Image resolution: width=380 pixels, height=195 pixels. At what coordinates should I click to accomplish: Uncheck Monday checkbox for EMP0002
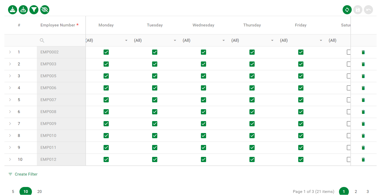[x=106, y=52]
